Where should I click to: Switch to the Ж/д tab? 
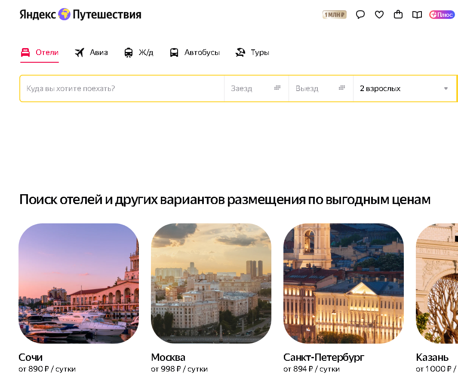coord(138,52)
